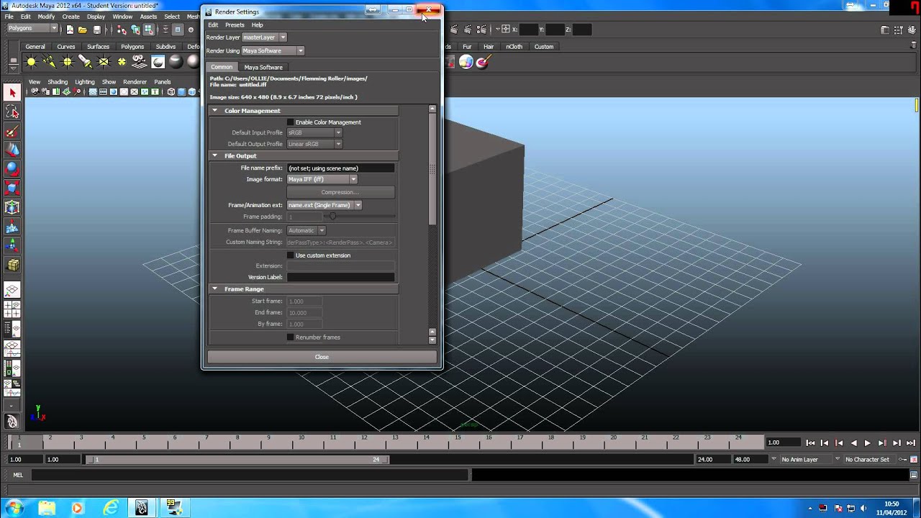Click the Save Scene floppy icon
Viewport: 921px width, 518px height.
tap(97, 29)
